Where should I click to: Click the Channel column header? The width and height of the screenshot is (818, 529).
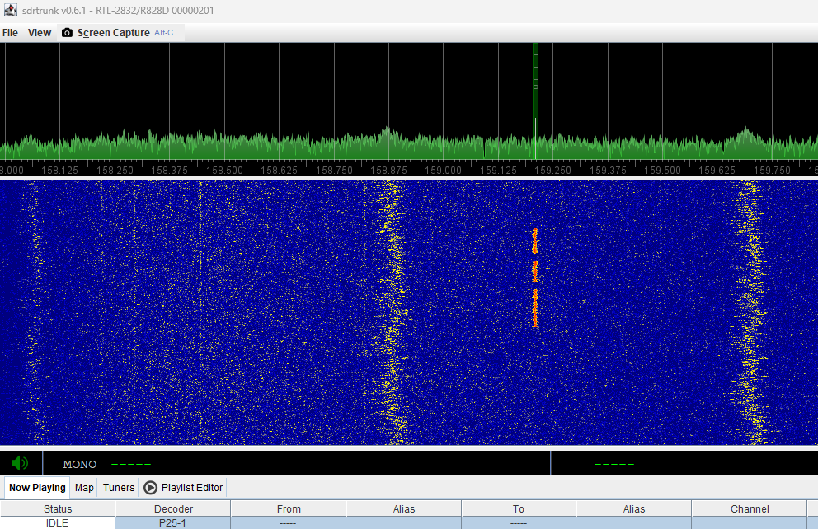749,508
